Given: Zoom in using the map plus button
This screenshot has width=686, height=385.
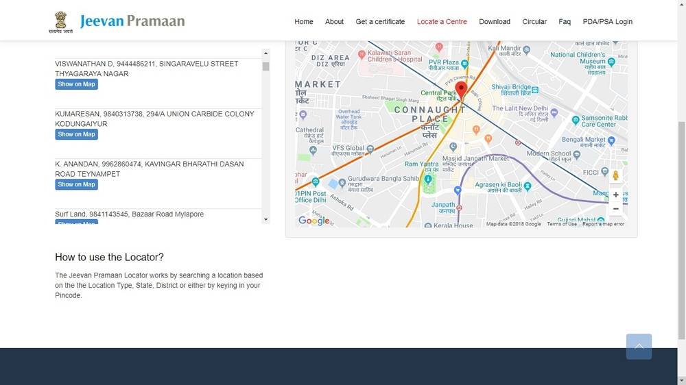Looking at the screenshot, I should (615, 195).
